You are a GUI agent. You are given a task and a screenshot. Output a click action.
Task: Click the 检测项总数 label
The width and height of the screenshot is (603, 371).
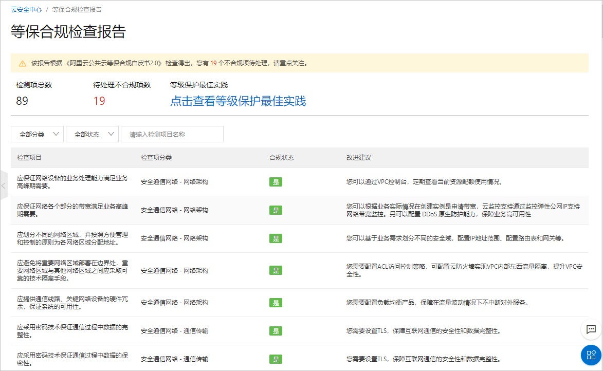click(x=34, y=85)
